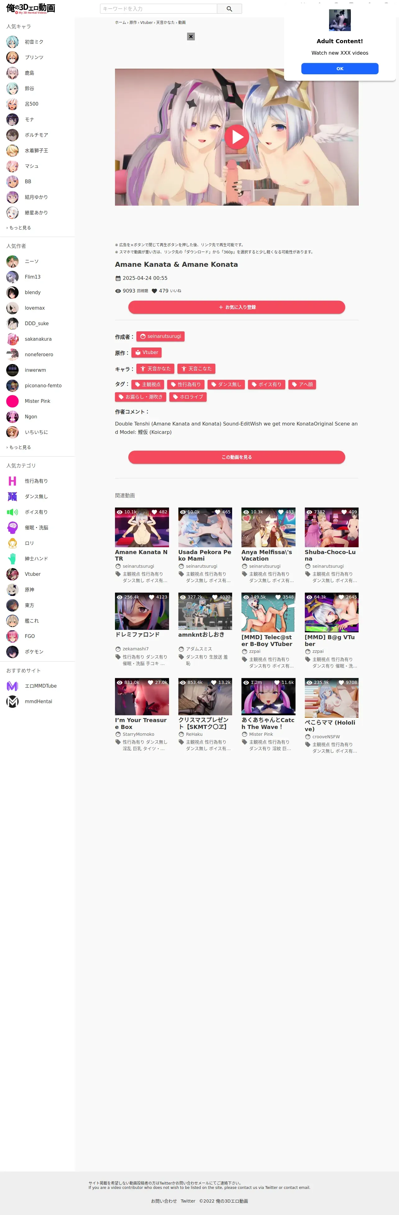The width and height of the screenshot is (399, 1215).
Task: Open Ngon author avatar
Action: pos(12,417)
